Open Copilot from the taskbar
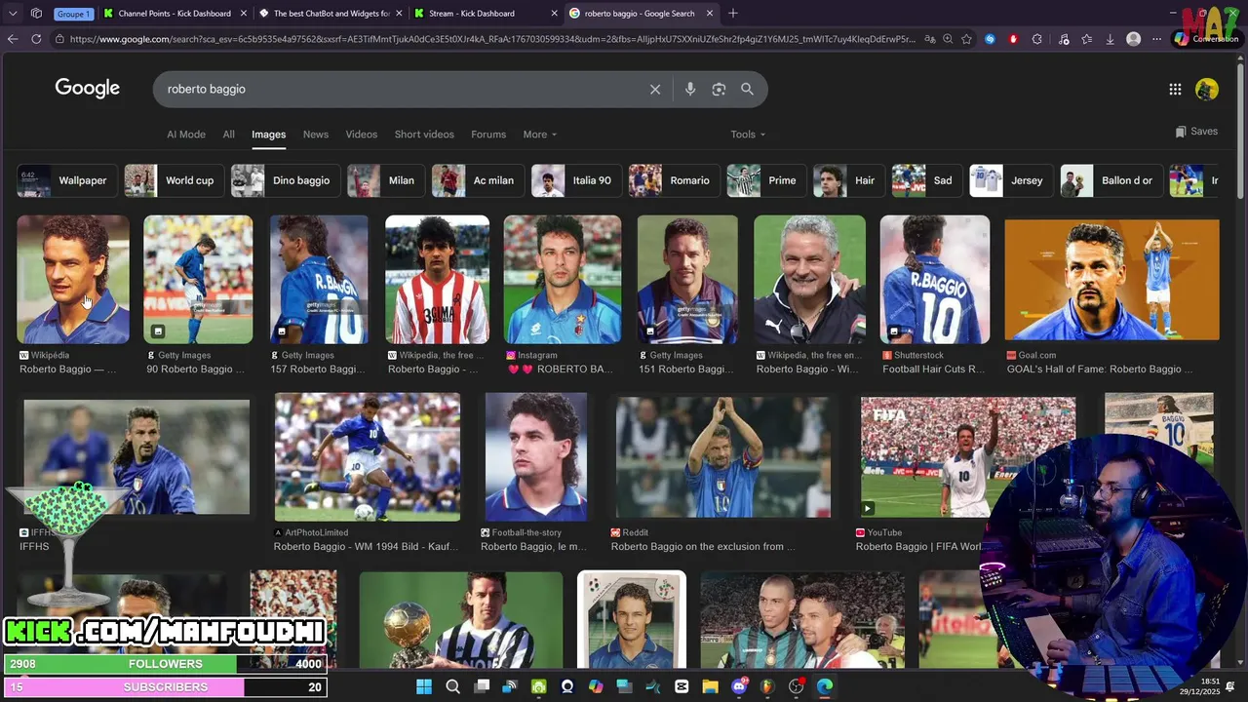This screenshot has height=702, width=1248. tap(596, 686)
